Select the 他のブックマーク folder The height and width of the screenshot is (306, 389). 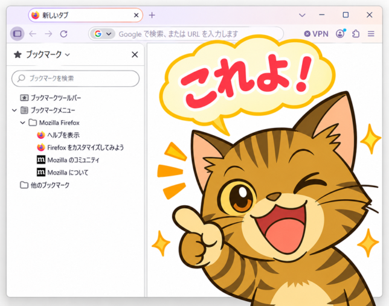pyautogui.click(x=45, y=185)
